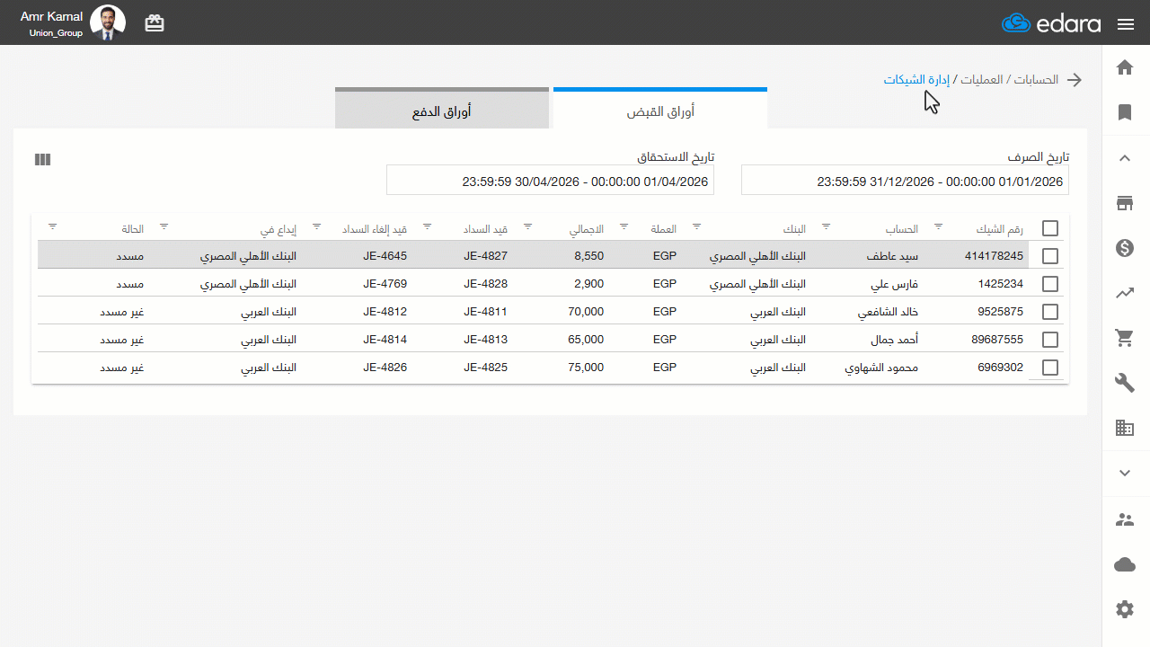Open the تاريخ الاستحقاق date range field
Image resolution: width=1150 pixels, height=647 pixels.
550,180
